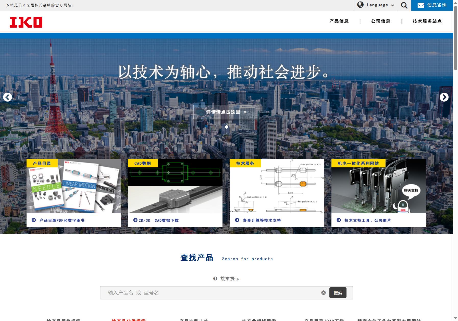Image resolution: width=458 pixels, height=321 pixels.
Task: Go to next carousel slide arrow
Action: pyautogui.click(x=444, y=97)
